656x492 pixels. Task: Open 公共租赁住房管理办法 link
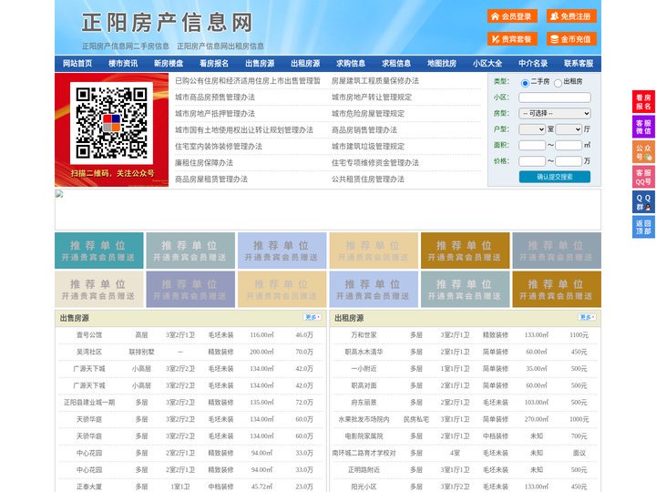coord(368,179)
